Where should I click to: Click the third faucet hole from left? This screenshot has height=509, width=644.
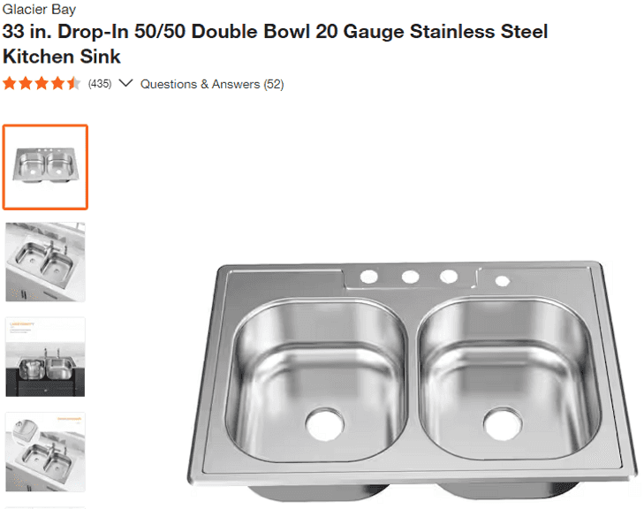click(449, 277)
